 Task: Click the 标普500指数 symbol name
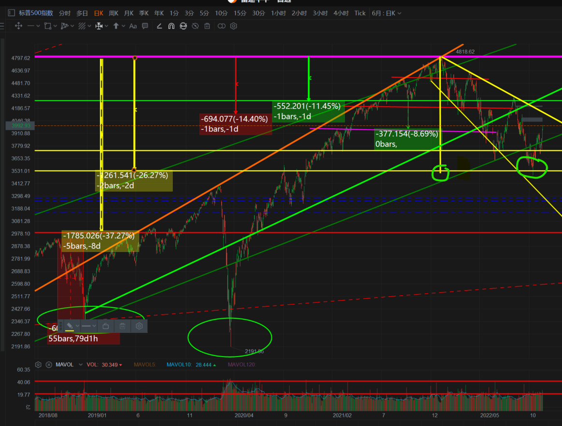pos(36,13)
